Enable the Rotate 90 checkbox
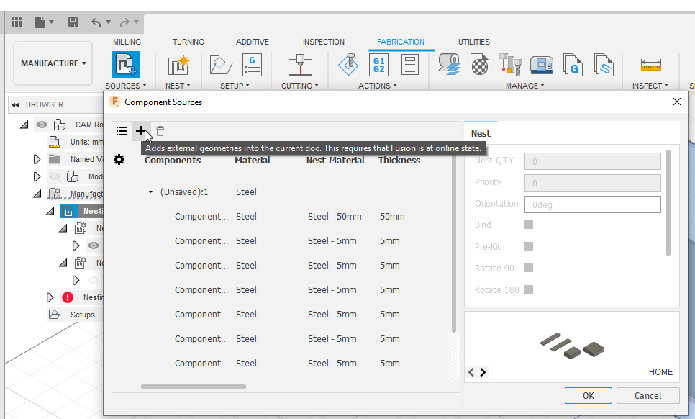 tap(529, 268)
